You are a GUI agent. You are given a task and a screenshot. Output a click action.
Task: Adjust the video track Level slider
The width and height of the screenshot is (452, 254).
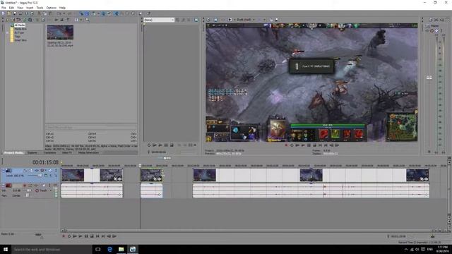[40, 176]
